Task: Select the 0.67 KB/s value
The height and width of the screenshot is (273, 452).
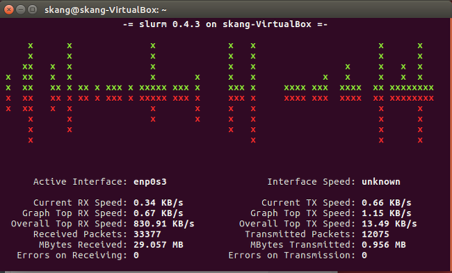Action: pos(159,213)
